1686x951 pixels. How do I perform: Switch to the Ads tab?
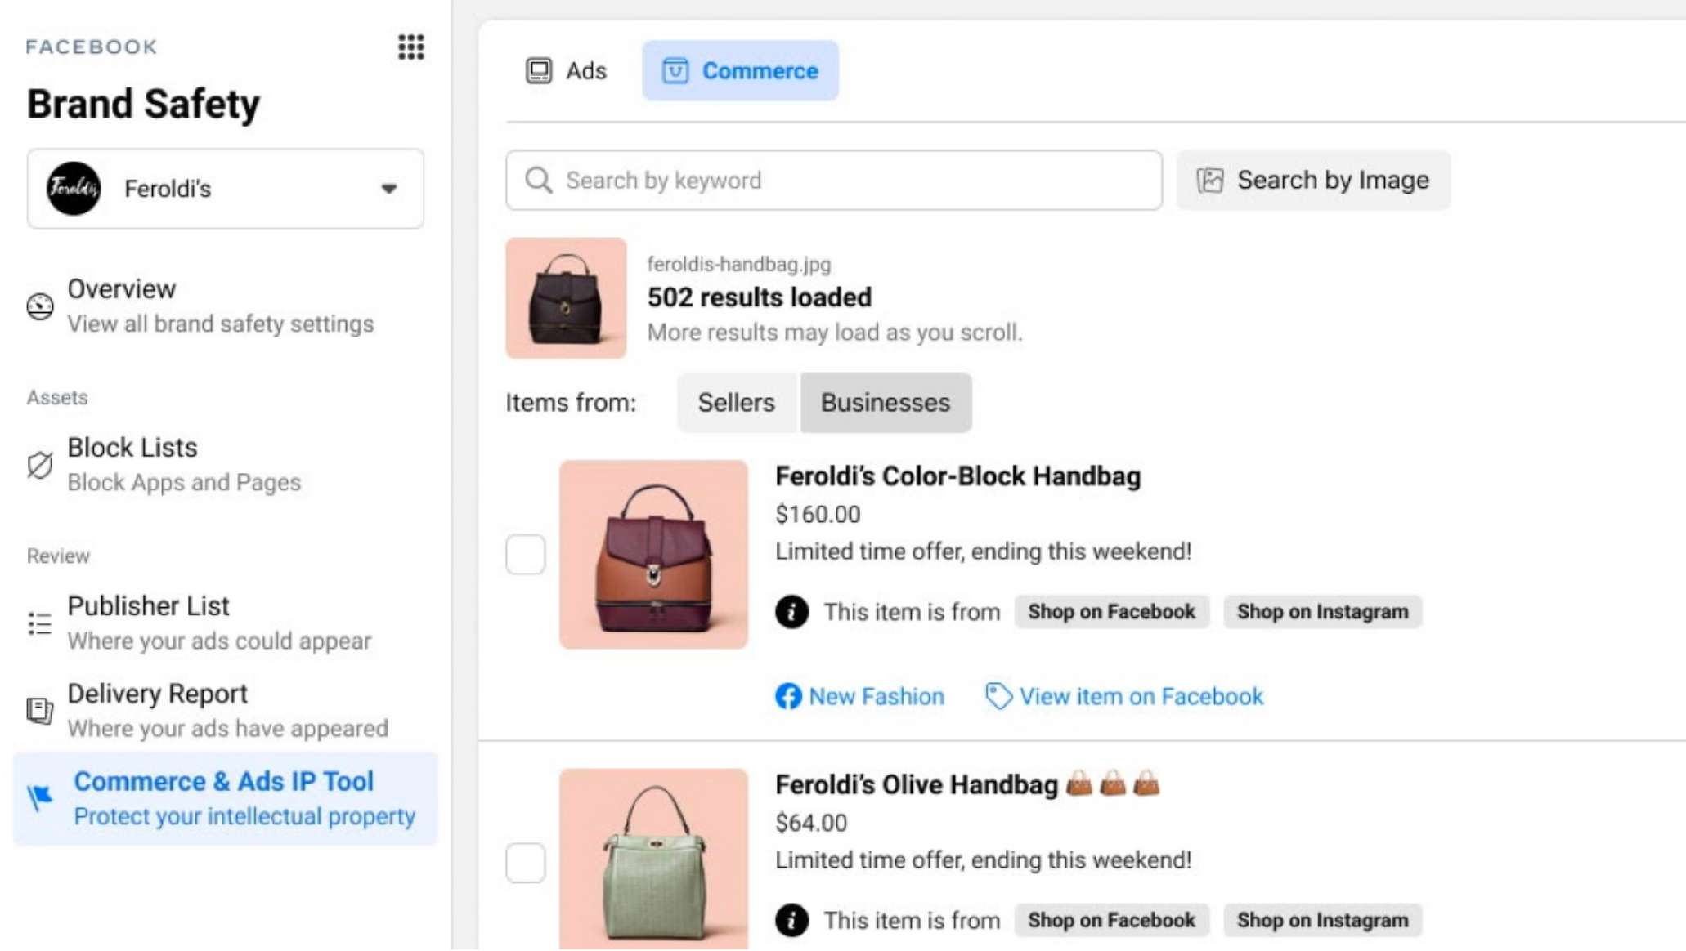[566, 71]
